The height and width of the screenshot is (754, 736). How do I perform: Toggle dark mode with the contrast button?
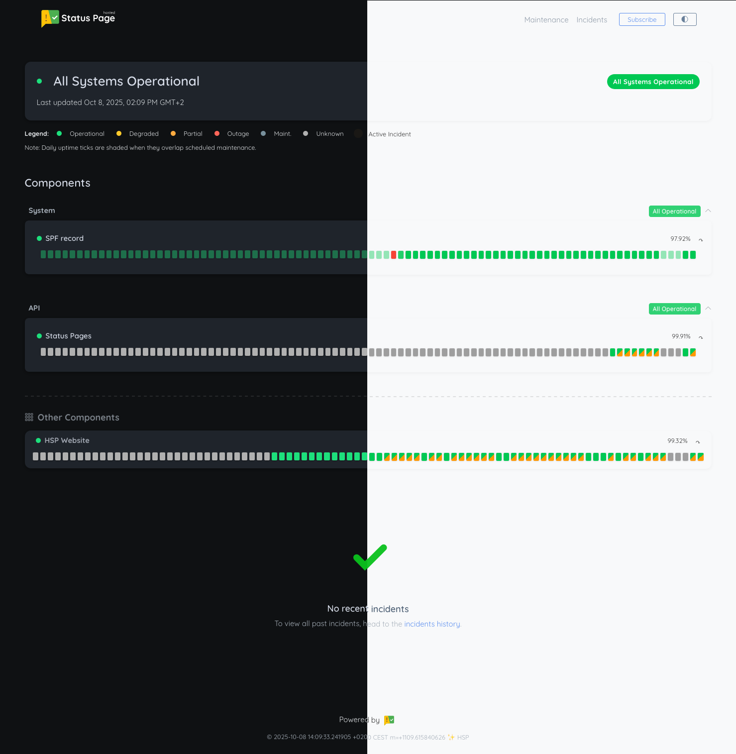tap(684, 19)
